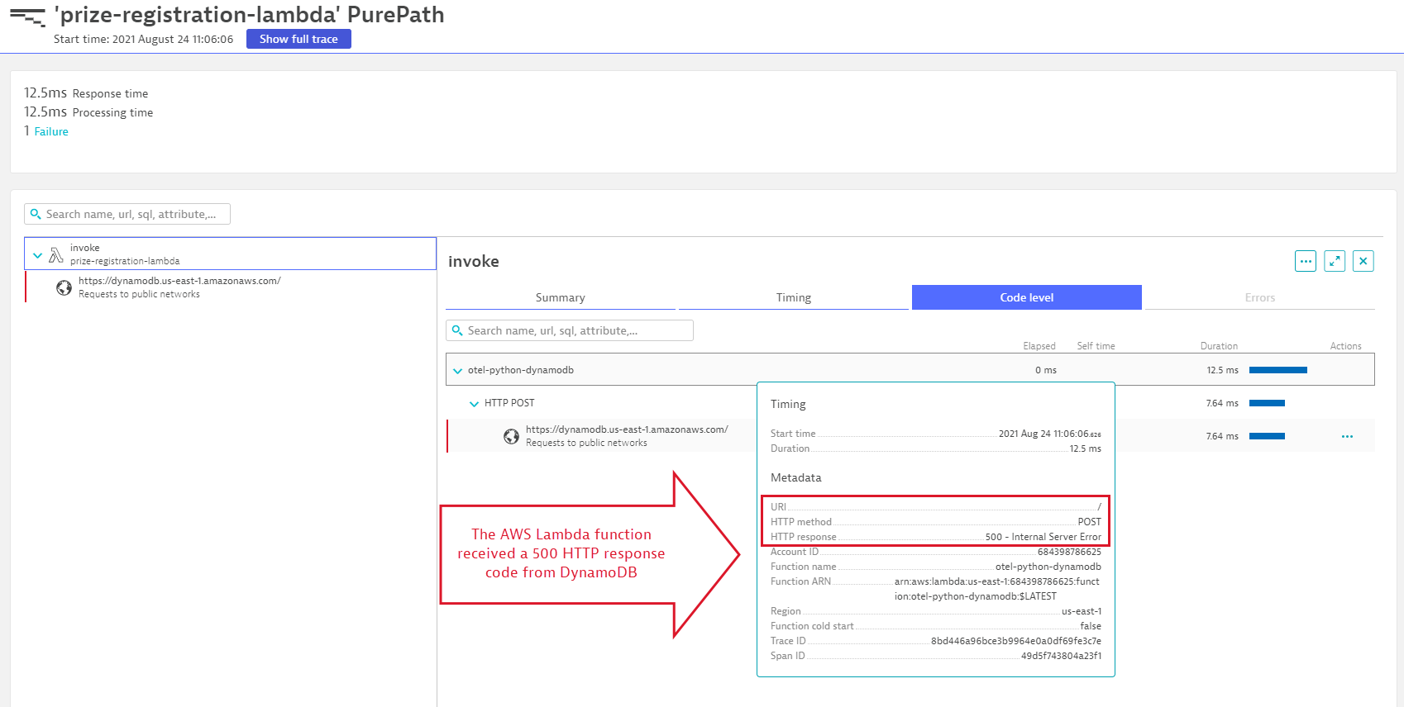The width and height of the screenshot is (1404, 707).
Task: Click the HTTP method POST value
Action: (x=1090, y=522)
